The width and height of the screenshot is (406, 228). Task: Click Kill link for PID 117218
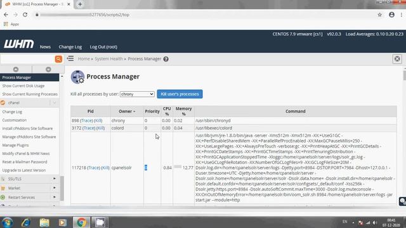[105, 168]
